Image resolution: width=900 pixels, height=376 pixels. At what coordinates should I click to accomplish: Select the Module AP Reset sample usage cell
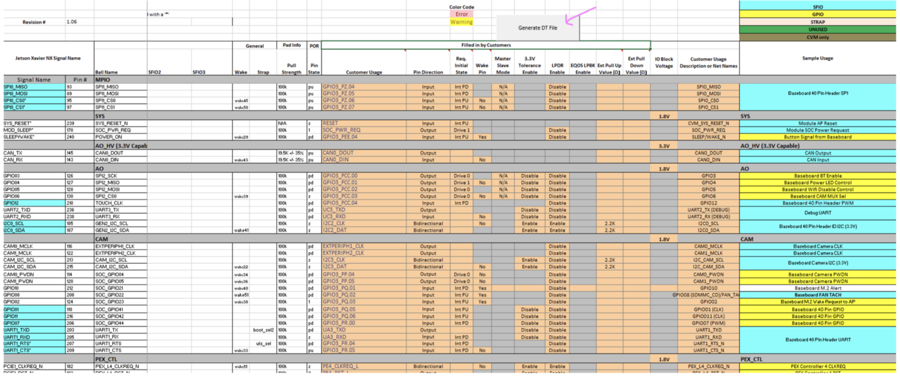click(x=817, y=123)
